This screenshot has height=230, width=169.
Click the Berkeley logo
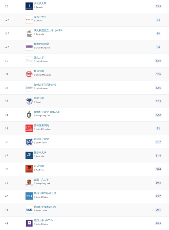[29, 88]
